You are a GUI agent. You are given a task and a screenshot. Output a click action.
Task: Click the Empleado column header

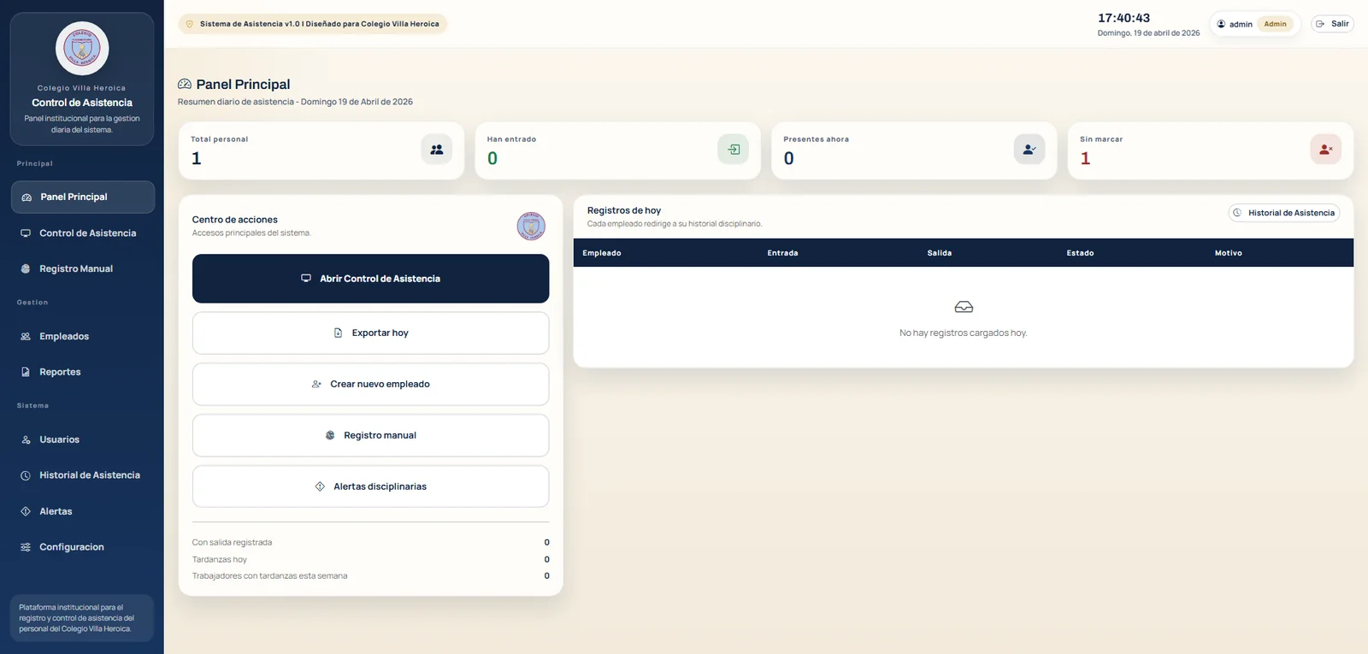(x=602, y=253)
